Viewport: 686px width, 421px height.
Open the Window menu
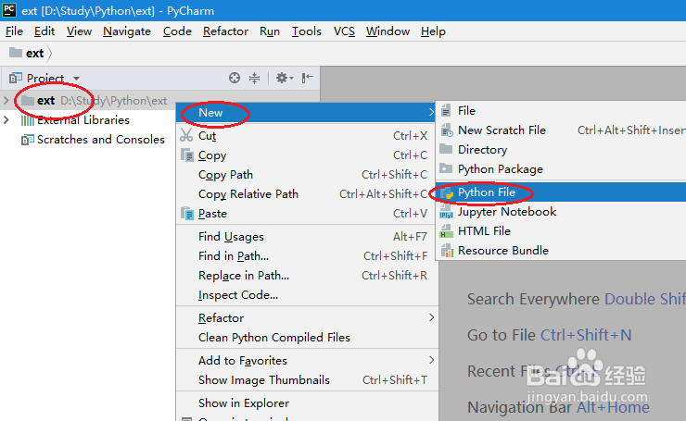click(387, 31)
